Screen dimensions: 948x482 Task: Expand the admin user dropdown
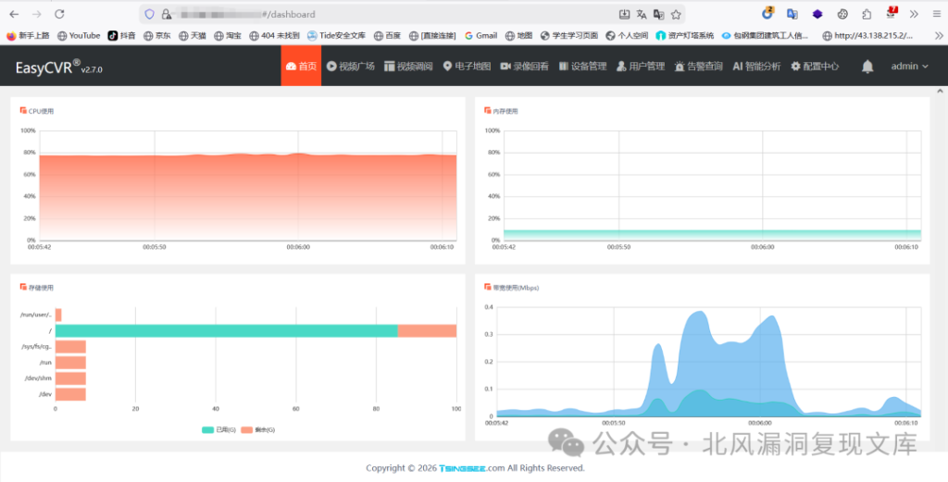(910, 67)
